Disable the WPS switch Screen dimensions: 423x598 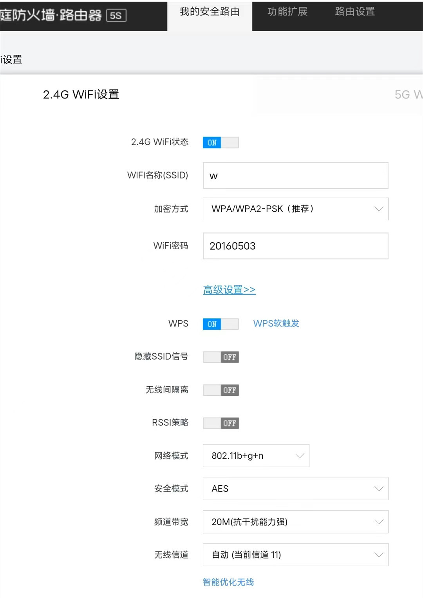221,324
